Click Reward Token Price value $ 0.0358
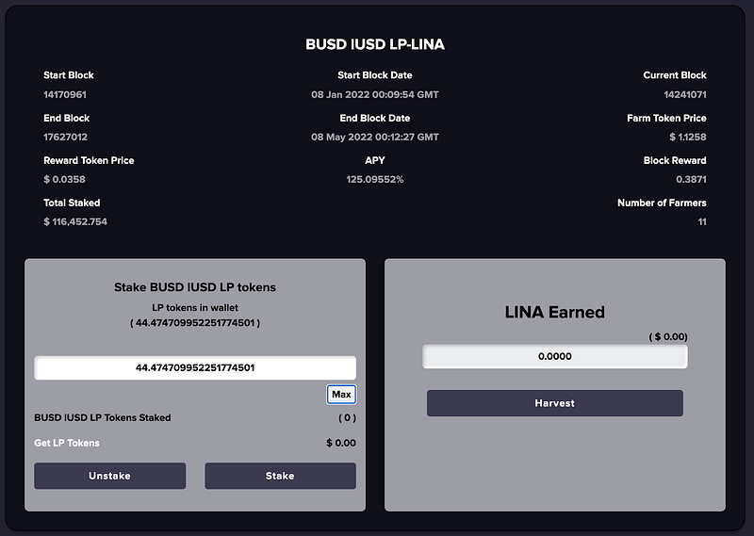Image resolution: width=754 pixels, height=536 pixels. pos(64,179)
